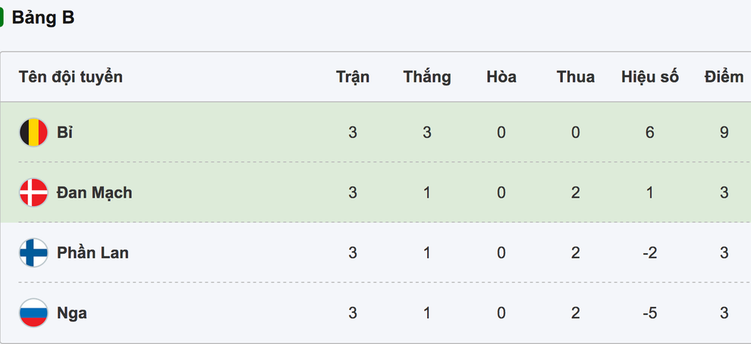Open the Bỉ team name link

[x=64, y=133]
